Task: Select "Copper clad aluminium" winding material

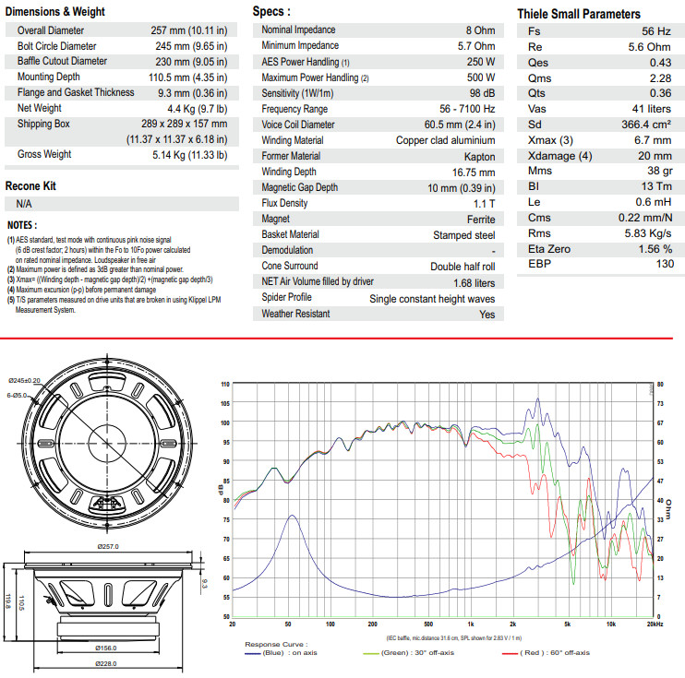Action: 446,140
